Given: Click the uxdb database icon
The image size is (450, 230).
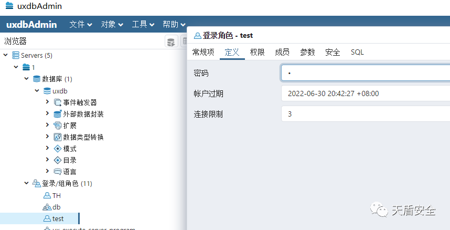Looking at the screenshot, I should (47, 91).
